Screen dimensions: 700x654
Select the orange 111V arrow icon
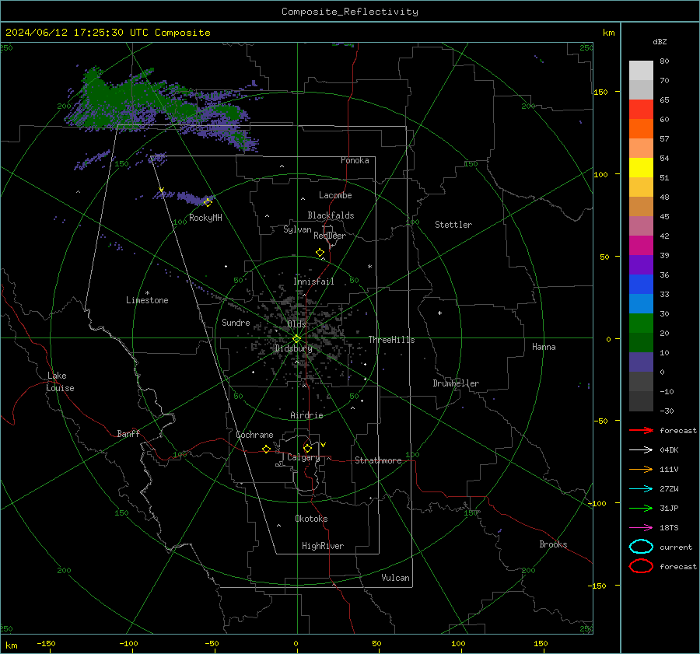641,469
